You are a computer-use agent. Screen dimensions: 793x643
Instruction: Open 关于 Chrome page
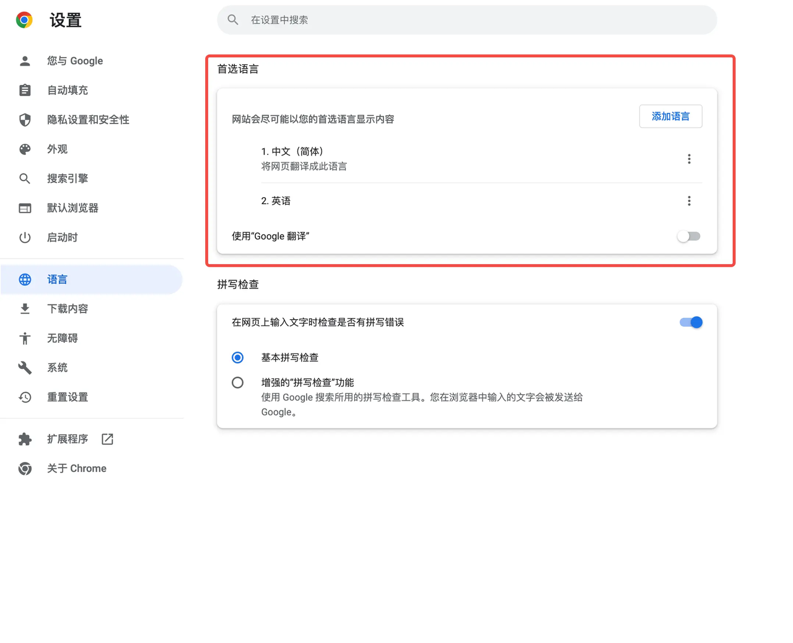coord(25,468)
